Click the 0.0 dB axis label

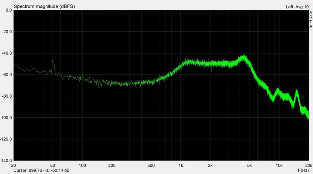pyautogui.click(x=9, y=10)
